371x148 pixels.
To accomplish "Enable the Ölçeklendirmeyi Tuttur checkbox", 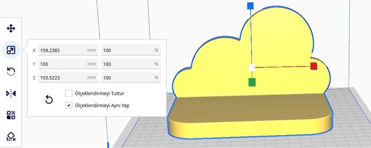I will click(x=69, y=93).
